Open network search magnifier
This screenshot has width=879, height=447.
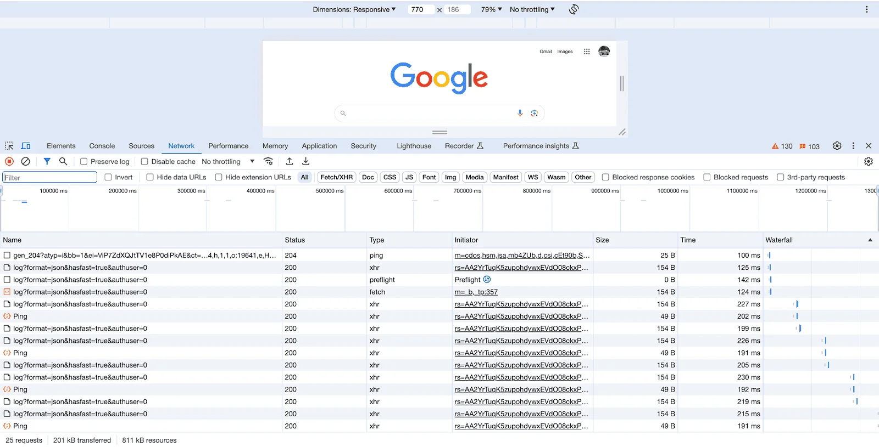click(63, 161)
